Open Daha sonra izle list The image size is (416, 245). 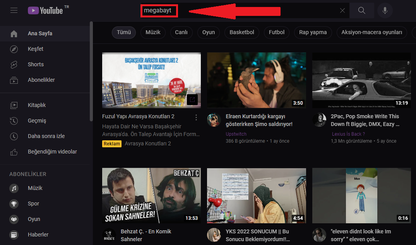tap(46, 136)
